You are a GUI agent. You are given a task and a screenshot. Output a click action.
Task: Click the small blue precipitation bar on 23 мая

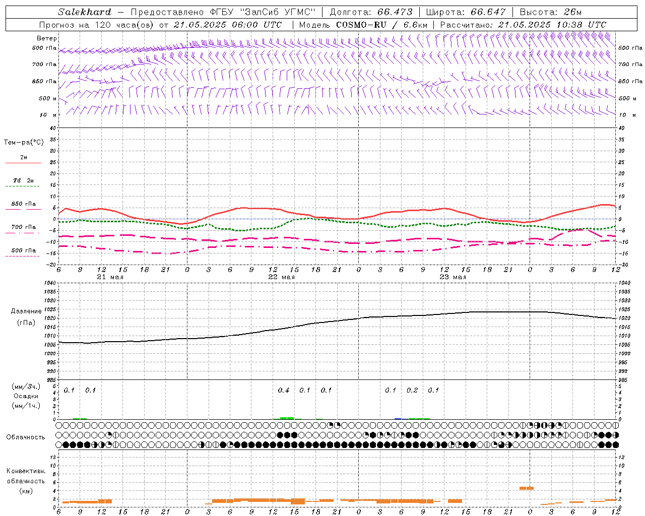(x=398, y=418)
